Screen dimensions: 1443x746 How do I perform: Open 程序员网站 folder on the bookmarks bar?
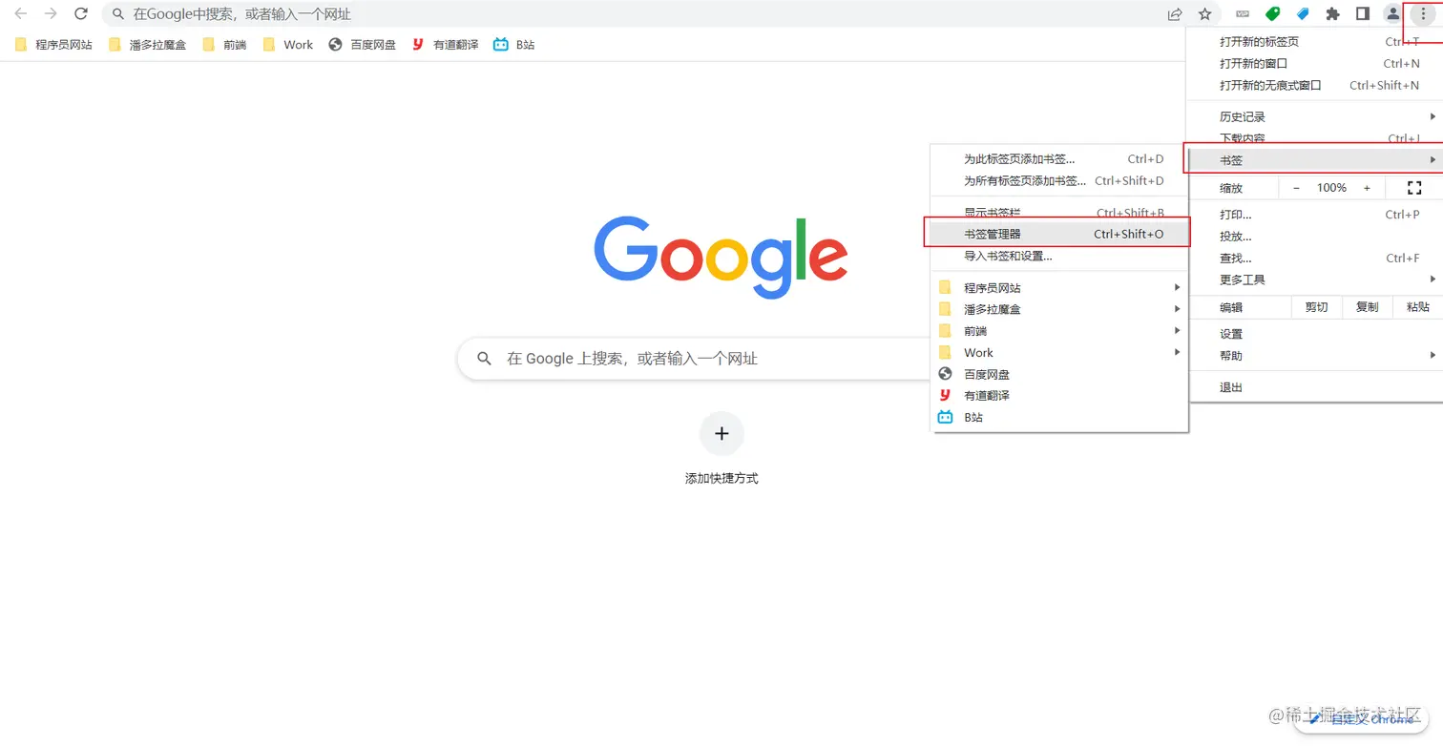click(x=54, y=45)
